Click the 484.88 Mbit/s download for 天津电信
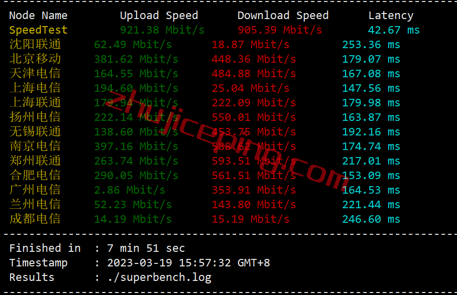Image resolution: width=457 pixels, height=295 pixels. pyautogui.click(x=254, y=74)
